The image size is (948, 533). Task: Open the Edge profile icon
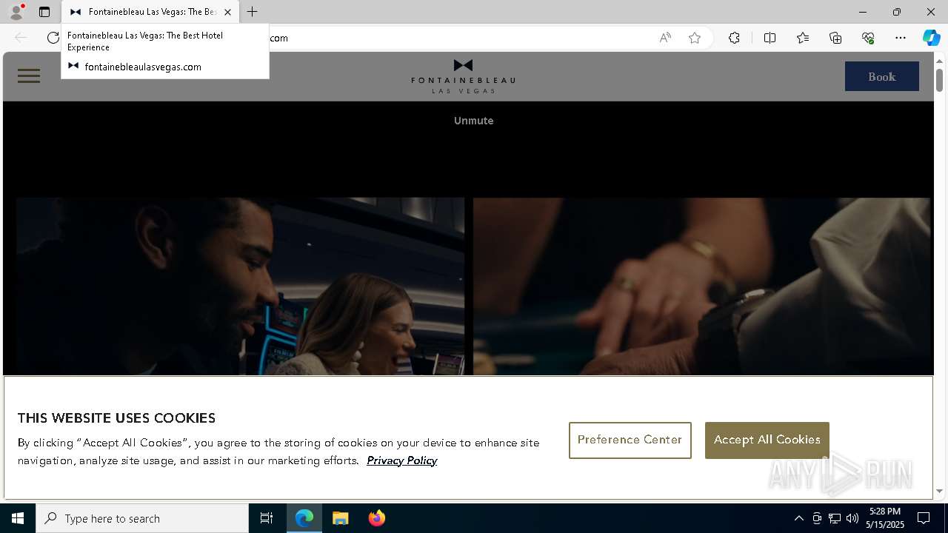click(x=16, y=12)
